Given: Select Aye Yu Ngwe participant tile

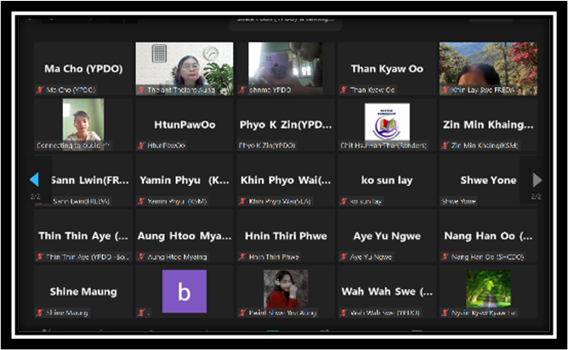Looking at the screenshot, I should pos(387,236).
